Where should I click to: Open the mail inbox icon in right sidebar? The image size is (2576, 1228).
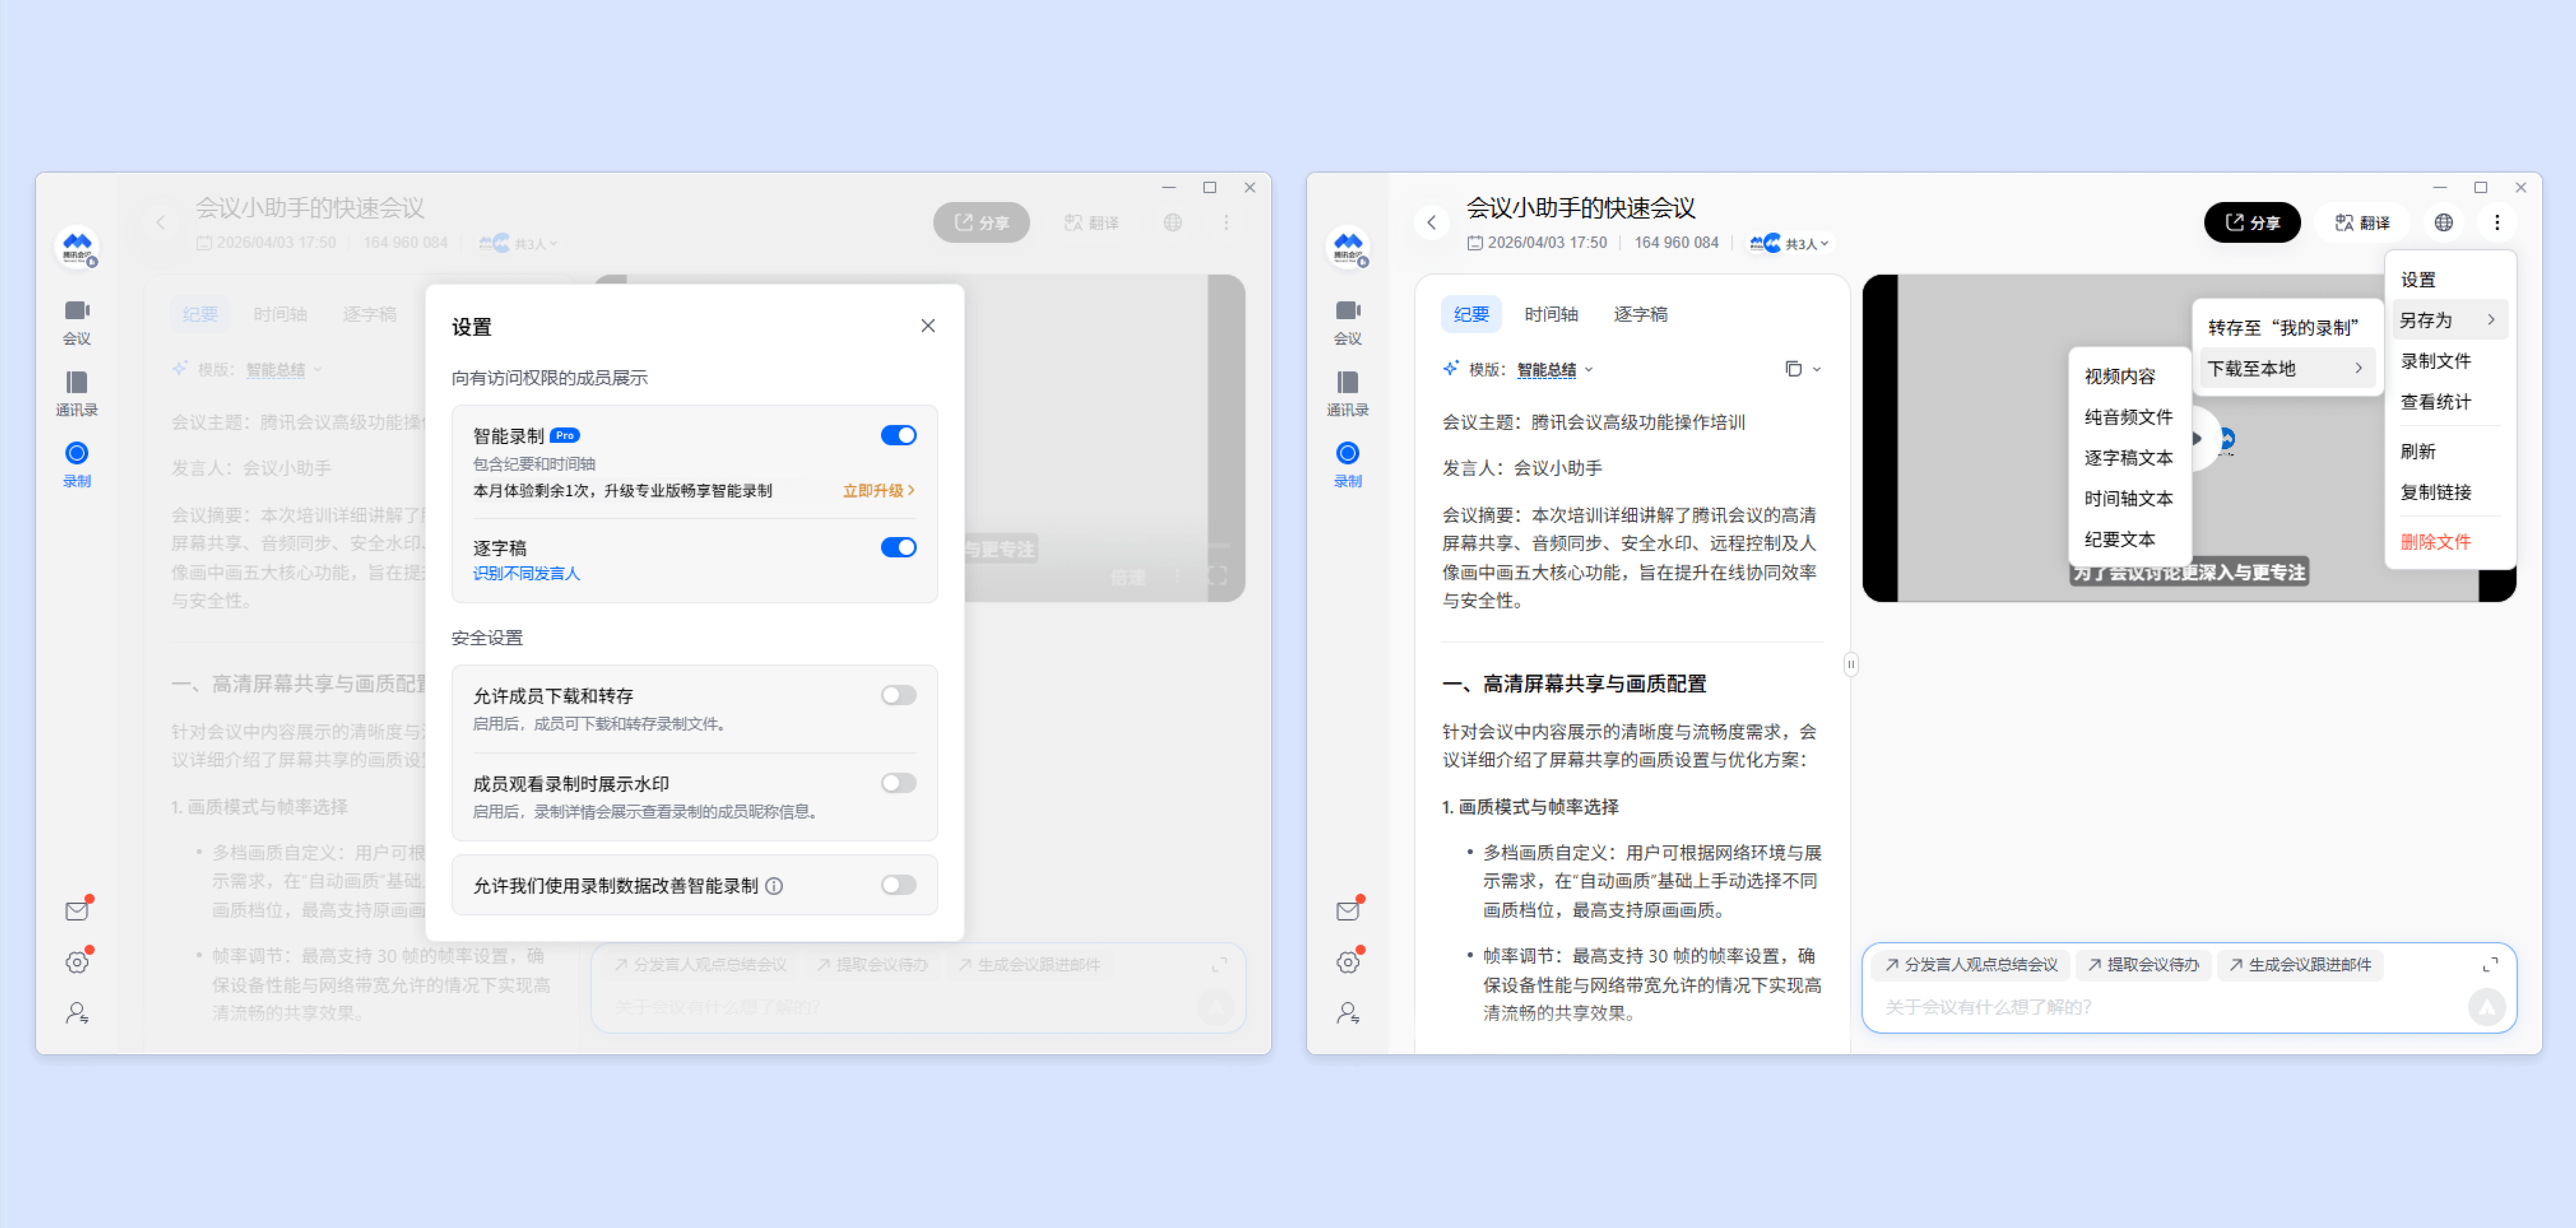[1347, 910]
